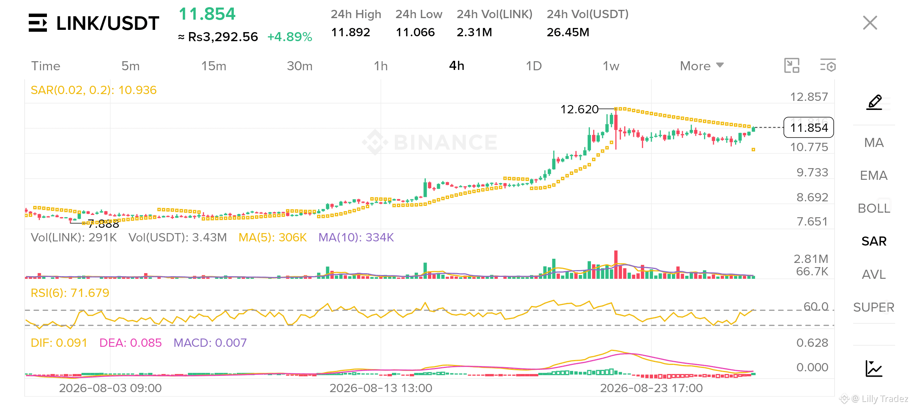Click the current price tag 11.854 on axis
This screenshot has height=408, width=911.
pyautogui.click(x=809, y=128)
